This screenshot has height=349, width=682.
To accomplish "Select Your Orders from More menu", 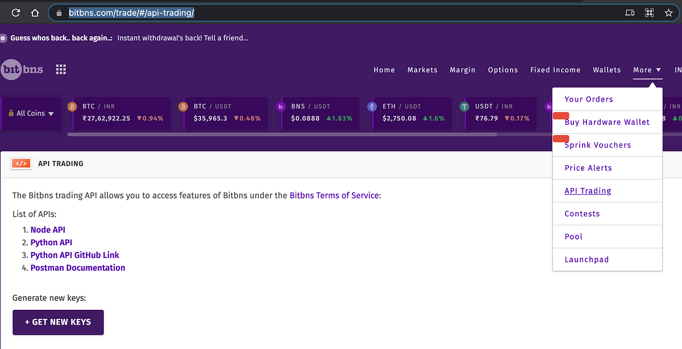I will (x=607, y=99).
